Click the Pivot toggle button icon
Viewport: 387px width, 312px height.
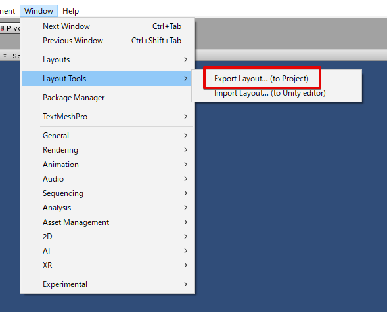click(x=2, y=28)
